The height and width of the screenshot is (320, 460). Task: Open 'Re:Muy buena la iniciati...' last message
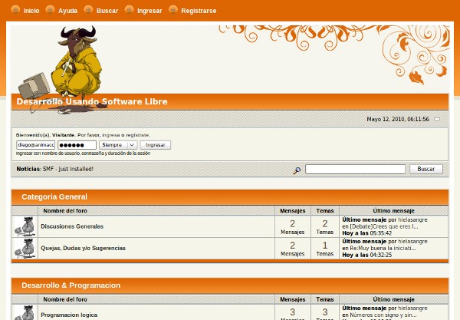pos(383,248)
